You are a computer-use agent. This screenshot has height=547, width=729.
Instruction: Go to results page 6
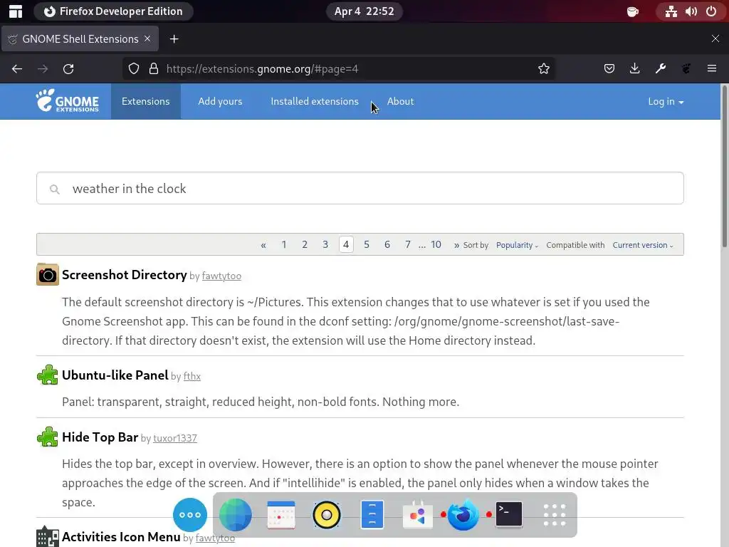coord(387,245)
